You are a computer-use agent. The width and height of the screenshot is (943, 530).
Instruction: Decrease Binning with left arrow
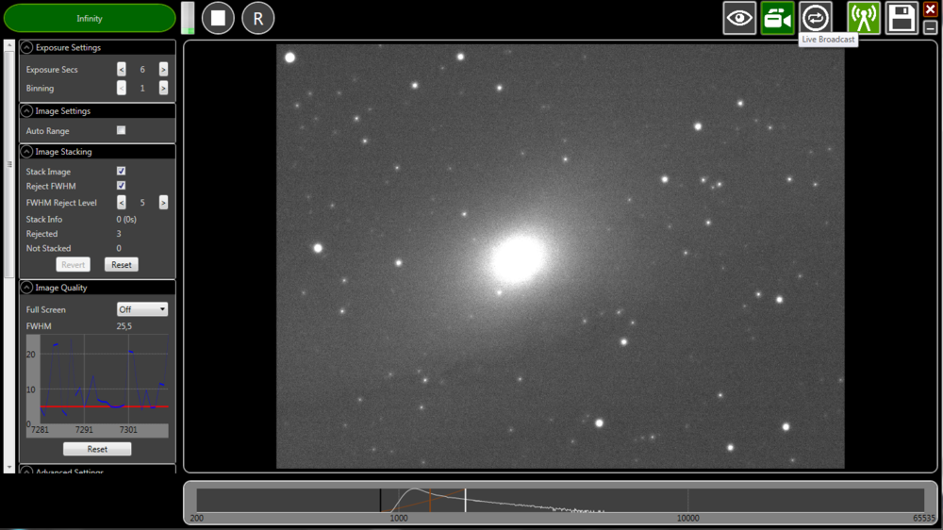[122, 89]
